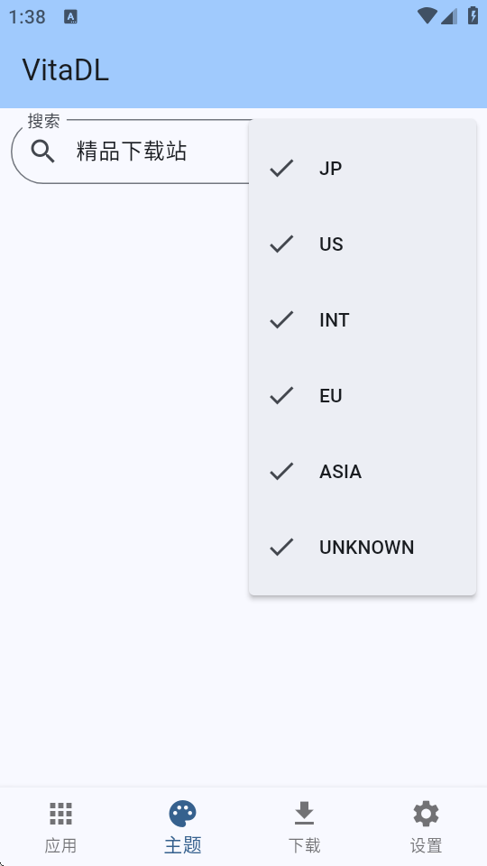Tap the battery status icon
The width and height of the screenshot is (487, 866).
(473, 15)
